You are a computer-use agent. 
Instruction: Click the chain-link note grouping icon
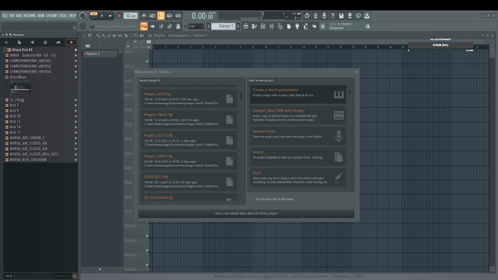click(x=170, y=26)
